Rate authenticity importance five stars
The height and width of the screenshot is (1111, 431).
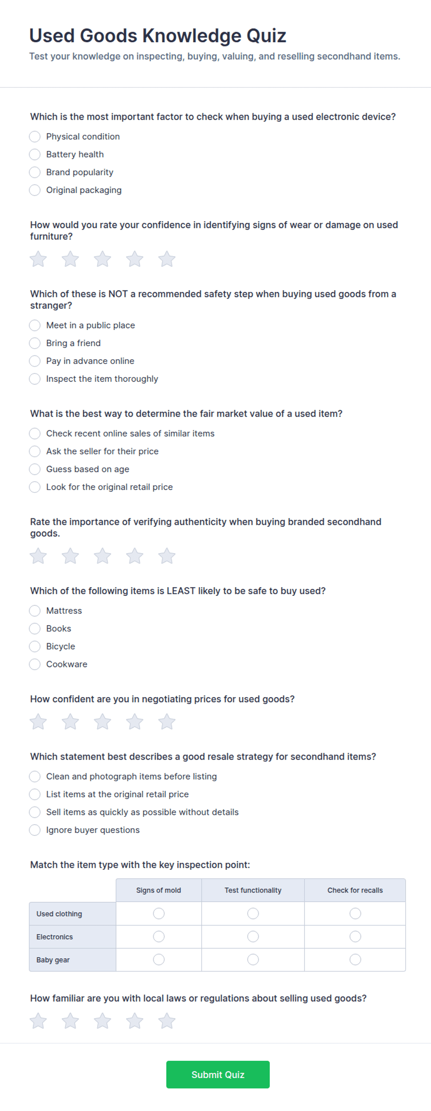(167, 556)
